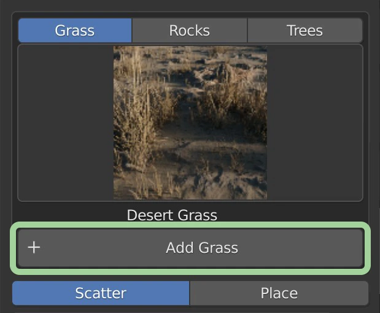Click the Desert Grass name label

coord(172,215)
